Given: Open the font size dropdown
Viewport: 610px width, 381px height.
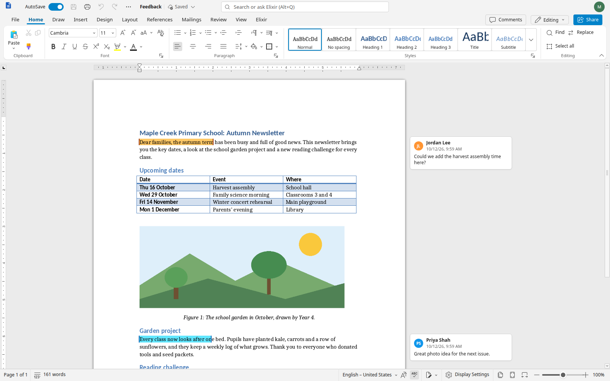Looking at the screenshot, I should (113, 33).
